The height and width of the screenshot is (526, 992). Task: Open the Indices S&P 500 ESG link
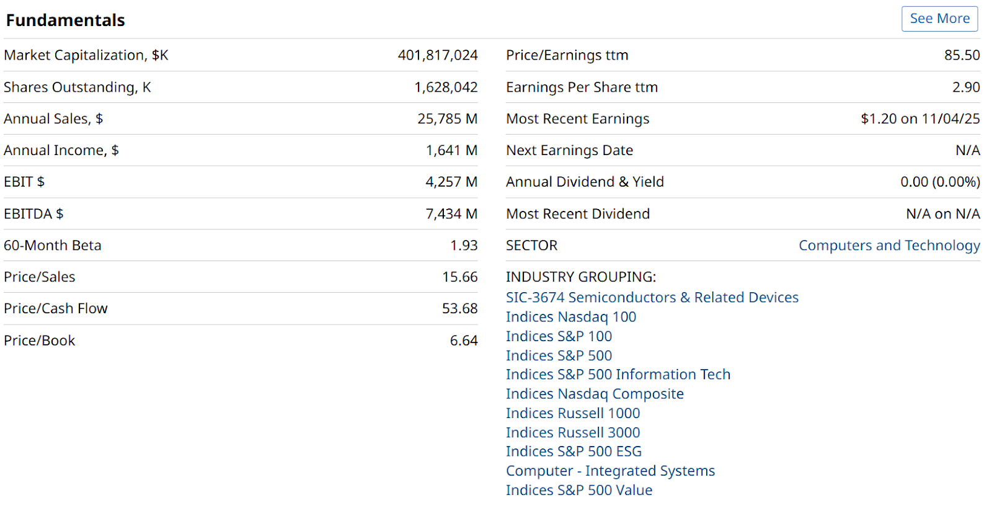click(x=573, y=452)
